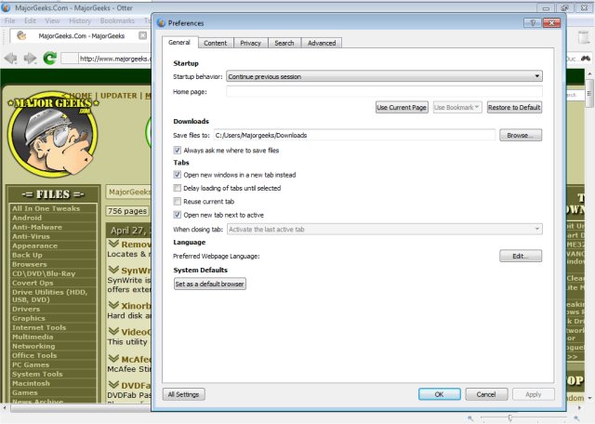Open Appearance category link
This screenshot has height=424, width=595.
(34, 245)
